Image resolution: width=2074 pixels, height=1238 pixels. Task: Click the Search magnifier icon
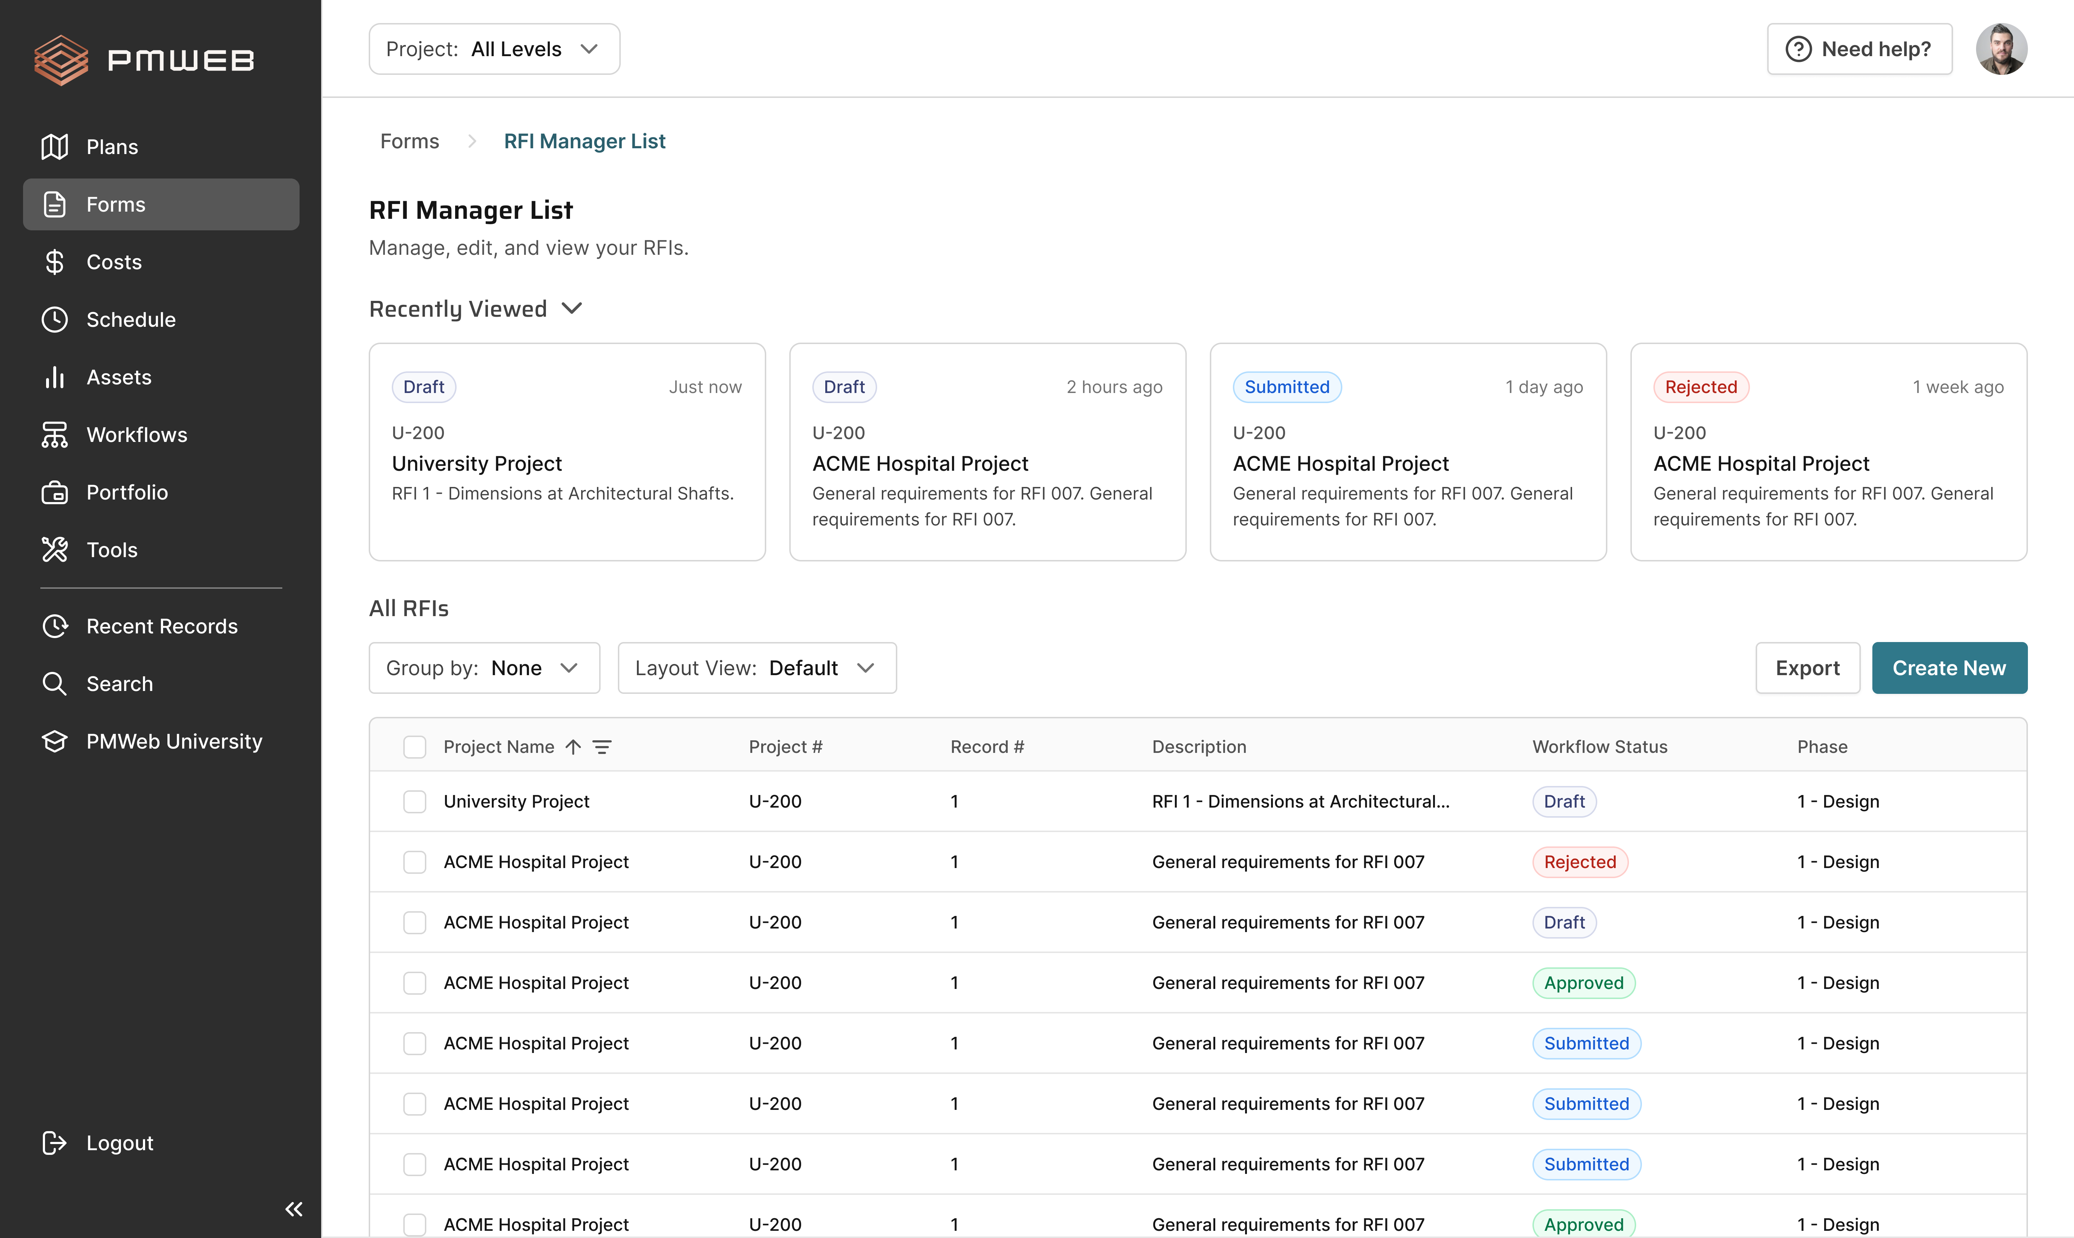(x=55, y=684)
